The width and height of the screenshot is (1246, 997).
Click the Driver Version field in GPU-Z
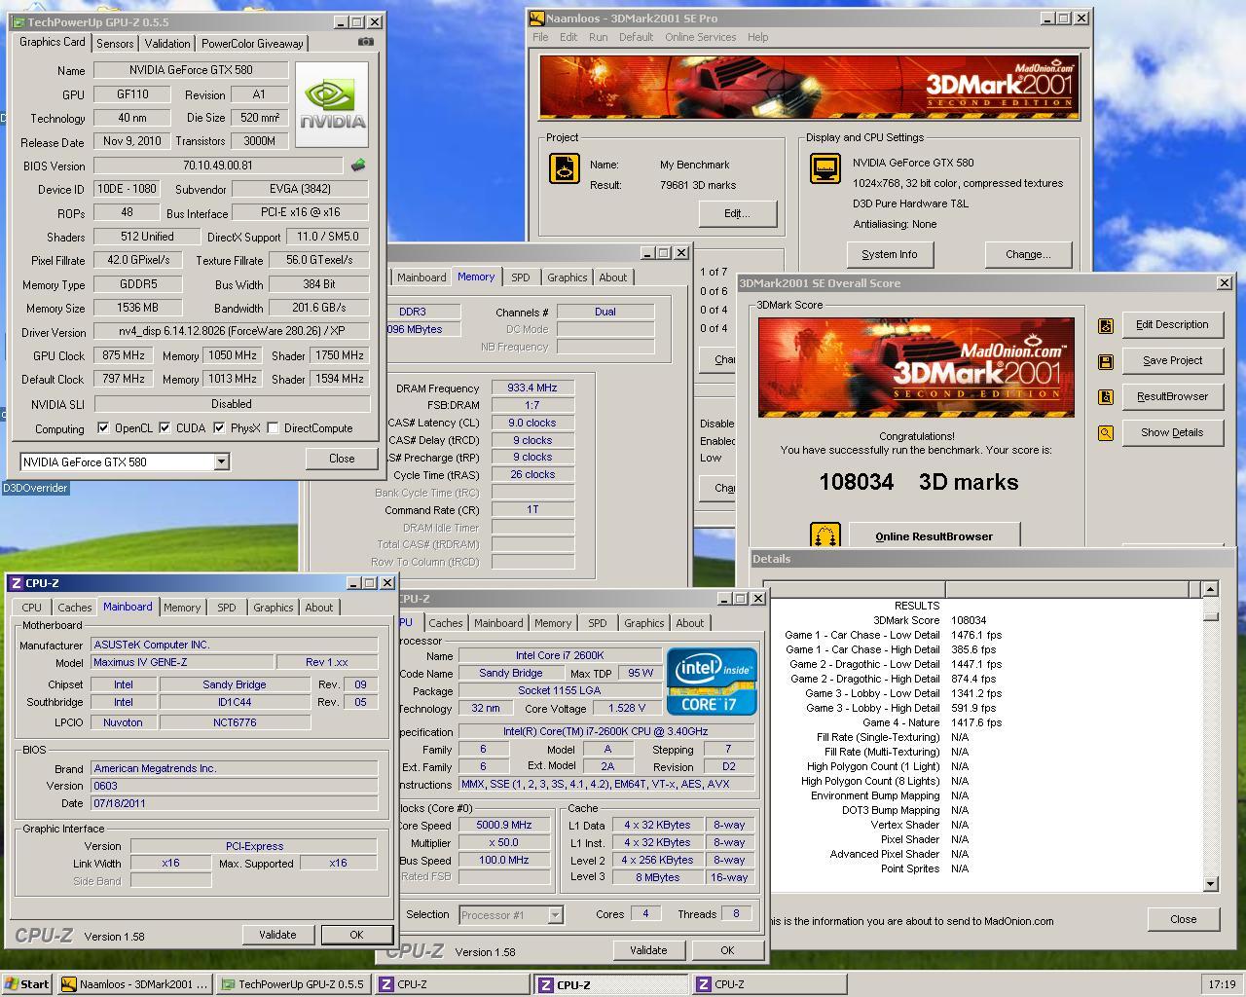[232, 331]
